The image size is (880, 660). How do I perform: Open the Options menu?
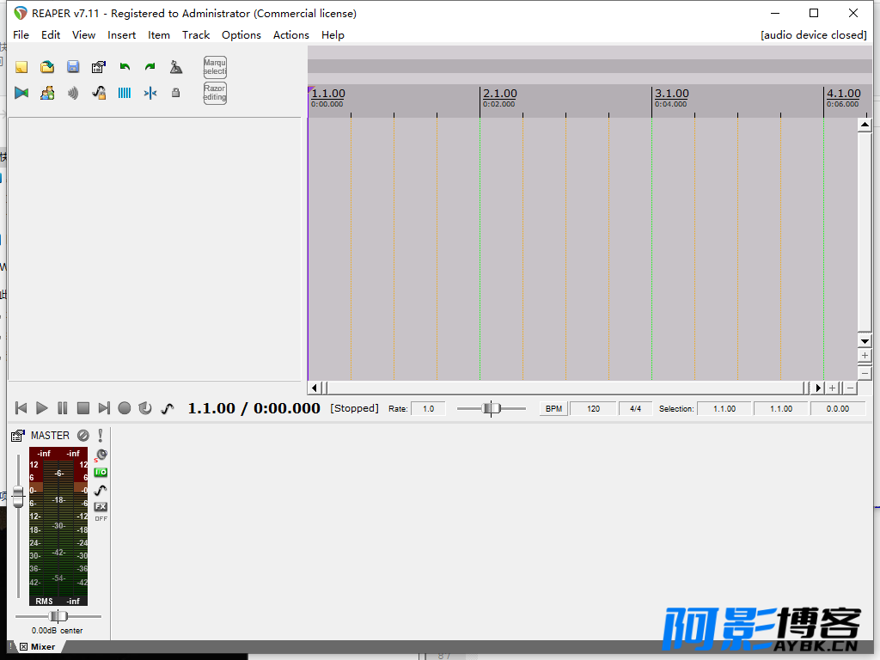click(x=241, y=35)
